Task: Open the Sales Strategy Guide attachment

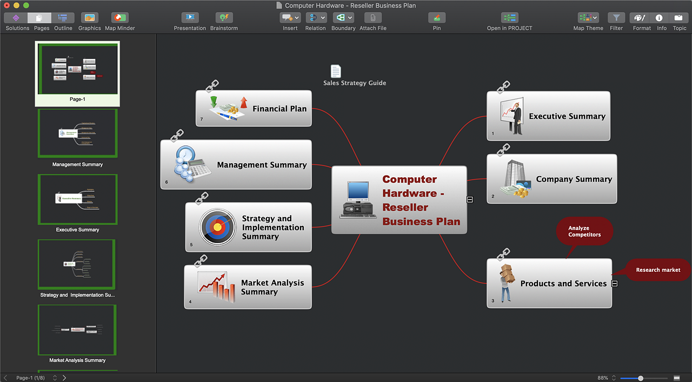Action: click(336, 71)
